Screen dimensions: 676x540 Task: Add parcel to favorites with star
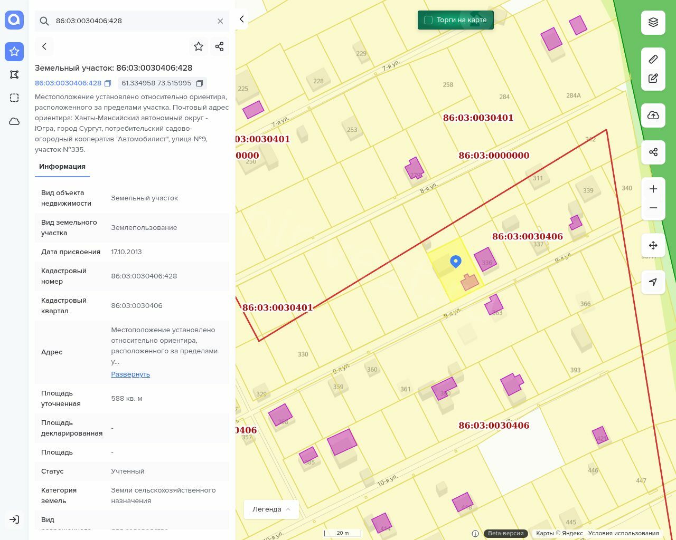[x=199, y=46]
